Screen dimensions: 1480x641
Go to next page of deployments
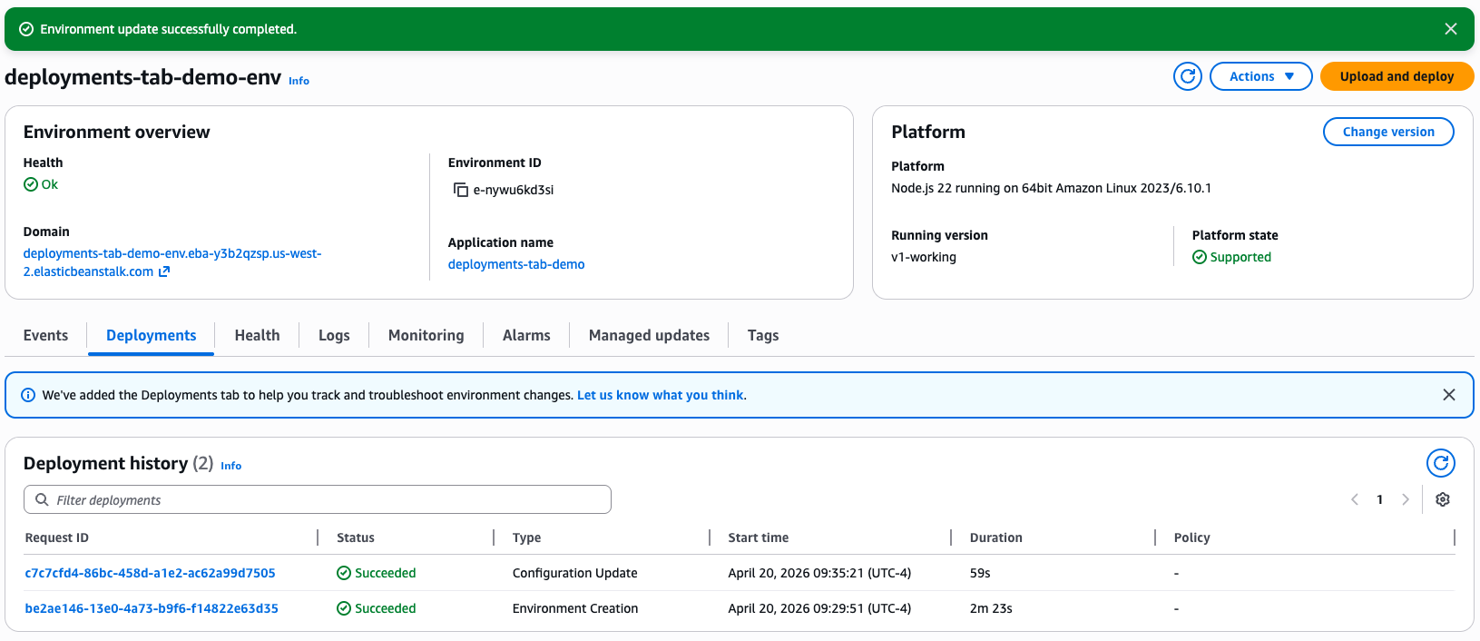[x=1406, y=499]
